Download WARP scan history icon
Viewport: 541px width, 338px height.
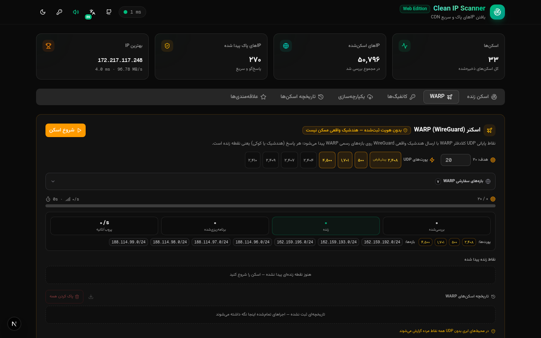pos(91,297)
